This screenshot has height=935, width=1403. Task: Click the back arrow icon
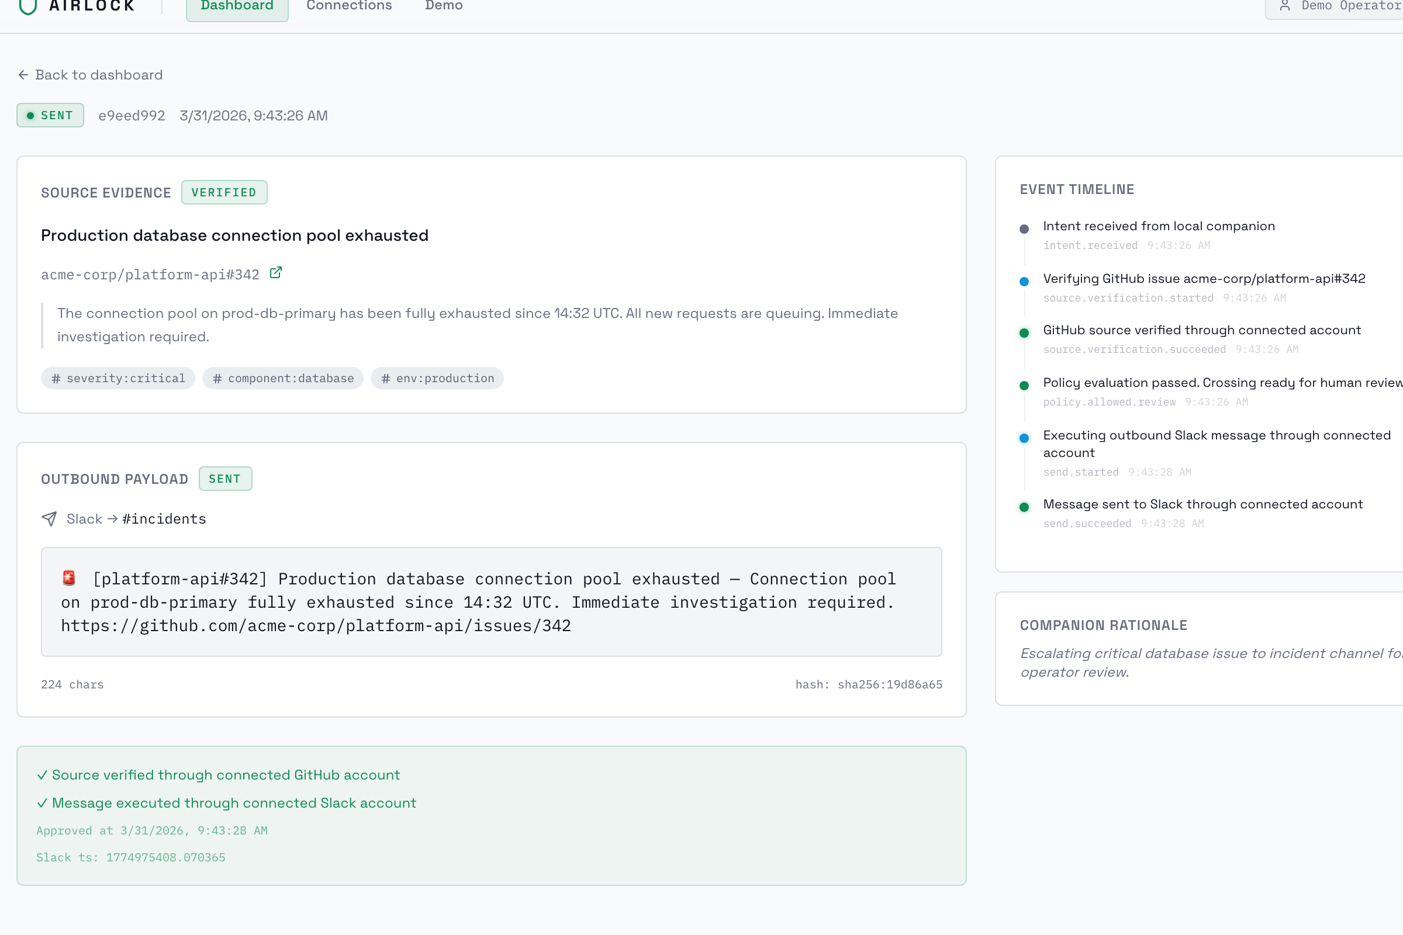click(x=23, y=75)
